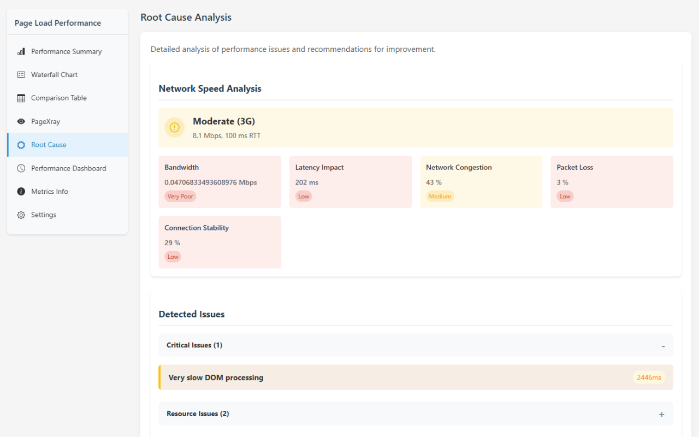Click the Low badge under Latency Impact
The width and height of the screenshot is (699, 437).
click(x=304, y=196)
